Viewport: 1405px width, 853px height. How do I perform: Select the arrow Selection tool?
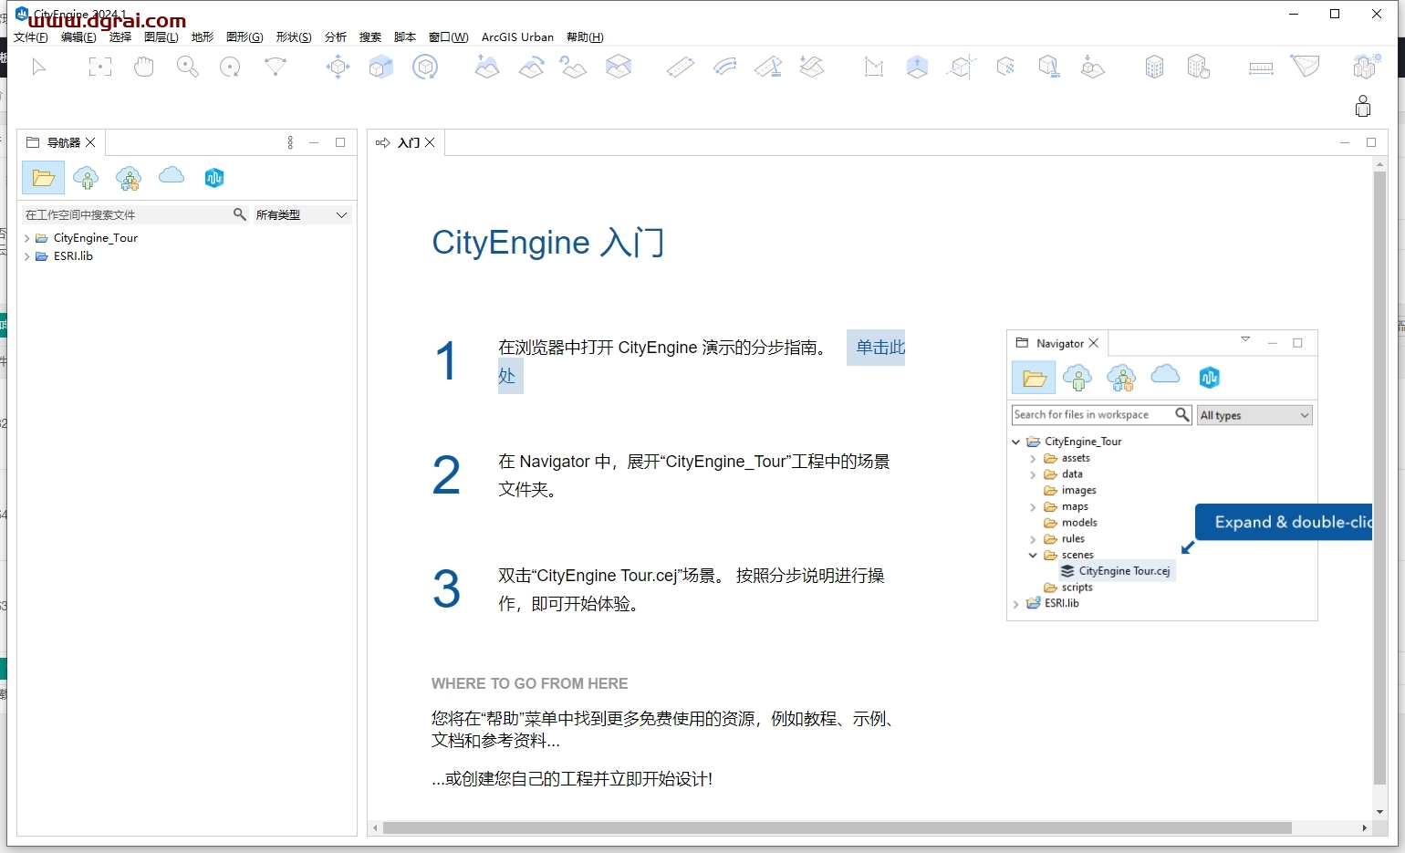pyautogui.click(x=38, y=67)
